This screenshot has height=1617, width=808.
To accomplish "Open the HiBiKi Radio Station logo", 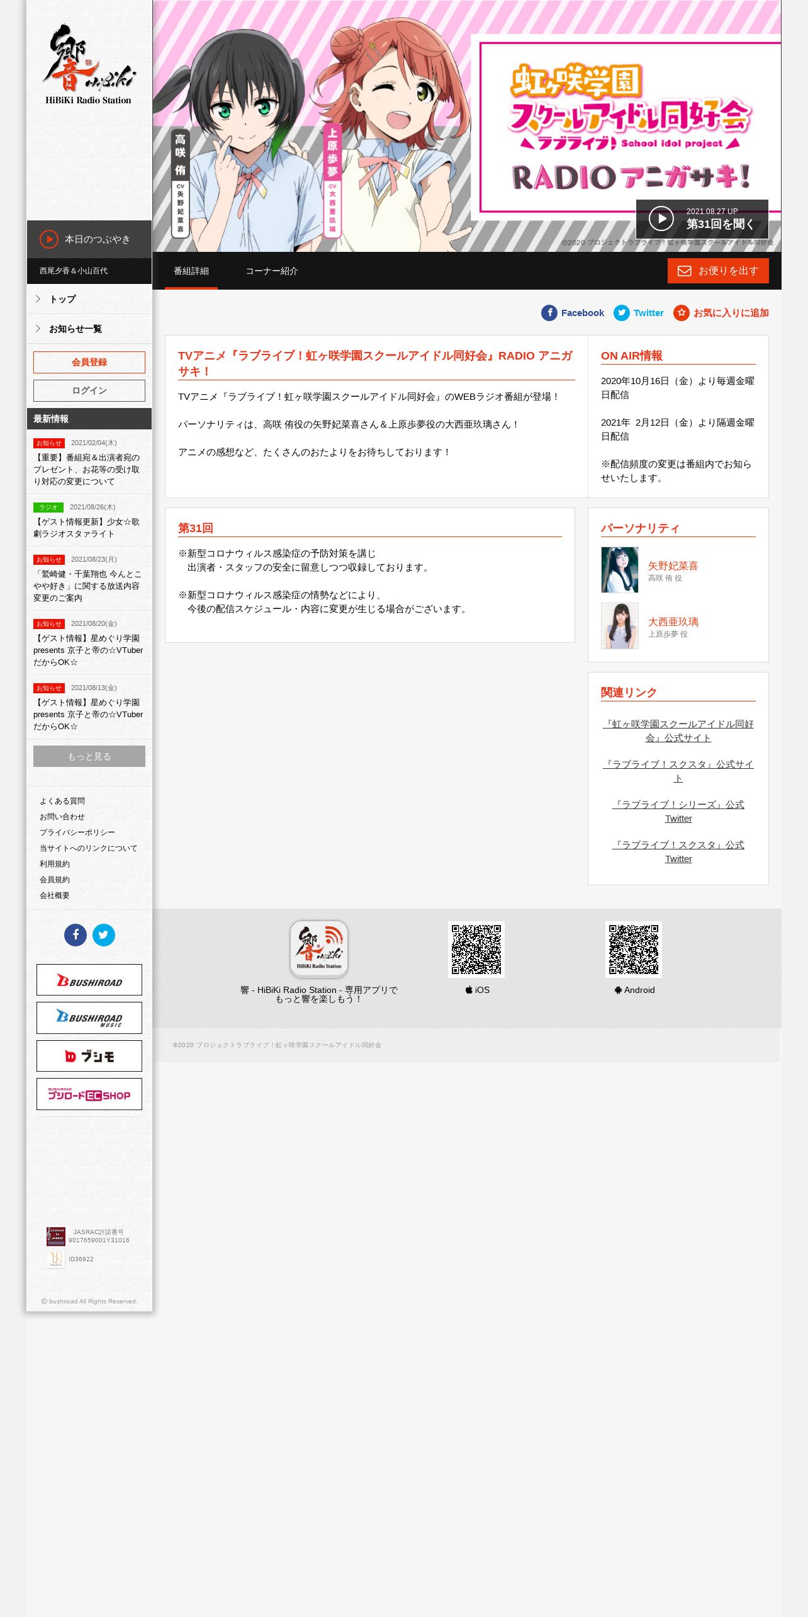I will [89, 64].
